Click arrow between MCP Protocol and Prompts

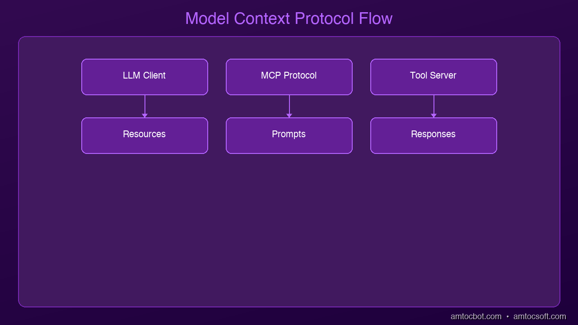[289, 106]
